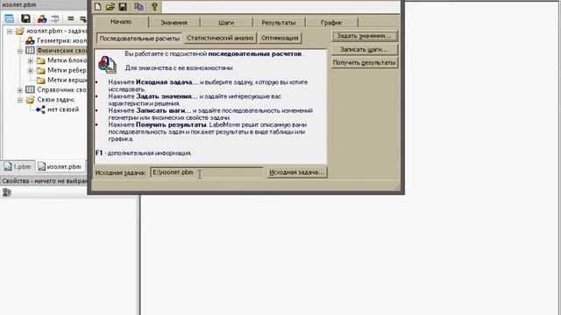
Task: Open the График tab
Action: (x=331, y=23)
